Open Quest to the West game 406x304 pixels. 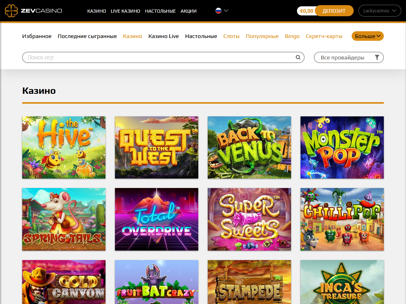tap(156, 147)
